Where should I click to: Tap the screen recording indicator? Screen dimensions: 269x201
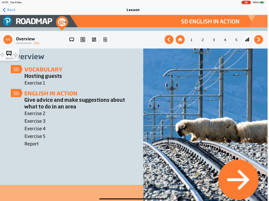(x=246, y=2)
